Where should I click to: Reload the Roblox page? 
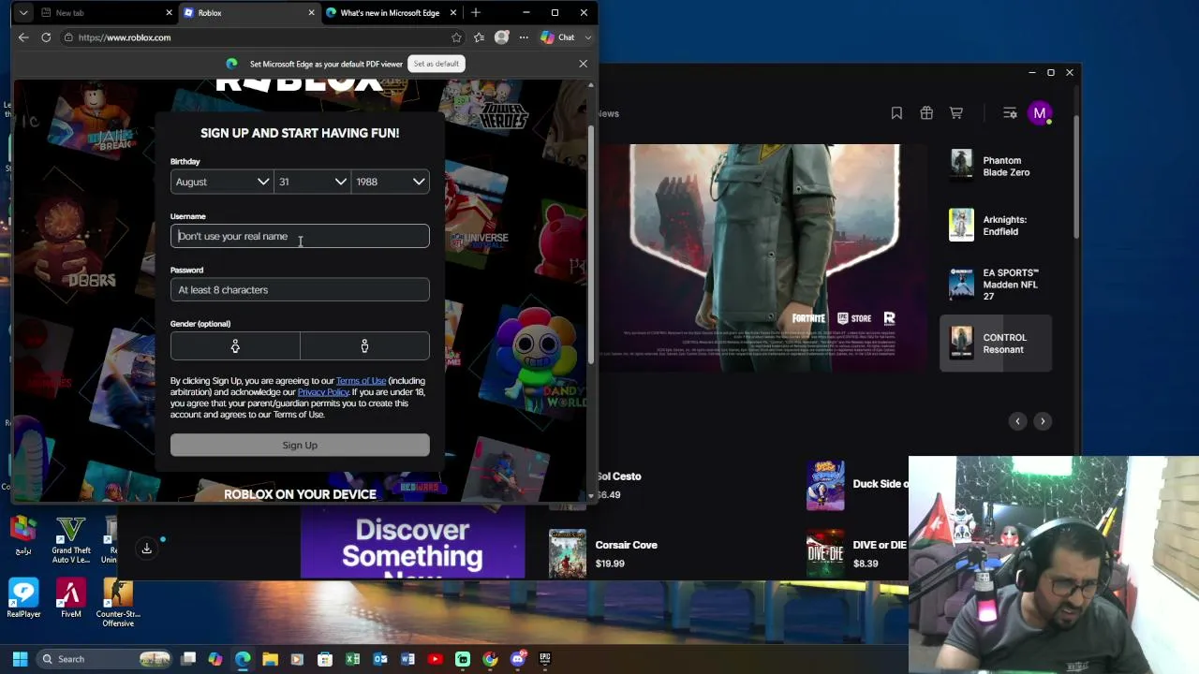(x=46, y=37)
